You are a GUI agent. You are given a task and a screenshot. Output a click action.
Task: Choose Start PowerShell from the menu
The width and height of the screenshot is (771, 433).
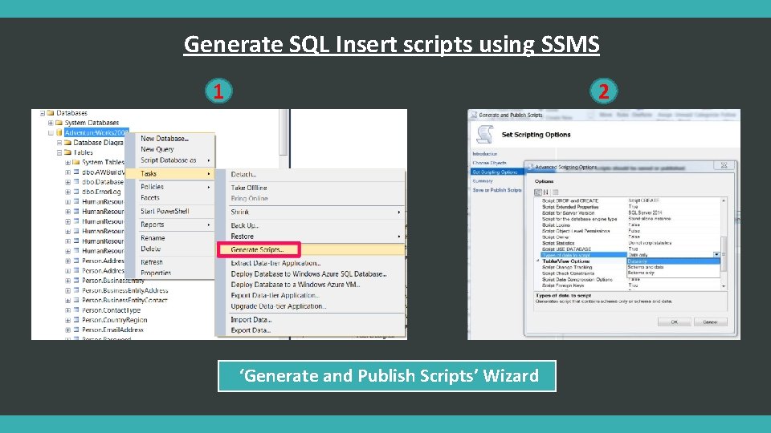click(165, 211)
